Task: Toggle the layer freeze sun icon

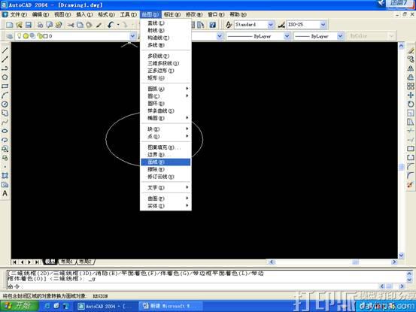Action: (x=26, y=36)
